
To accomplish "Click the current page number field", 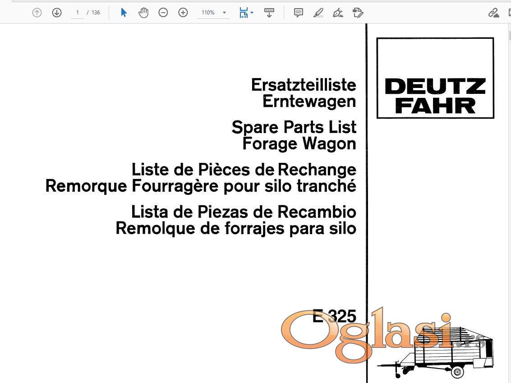I will [x=78, y=13].
